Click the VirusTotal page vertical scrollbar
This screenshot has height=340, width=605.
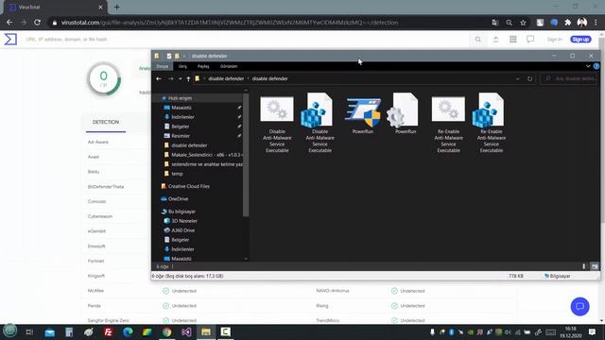tap(602, 131)
